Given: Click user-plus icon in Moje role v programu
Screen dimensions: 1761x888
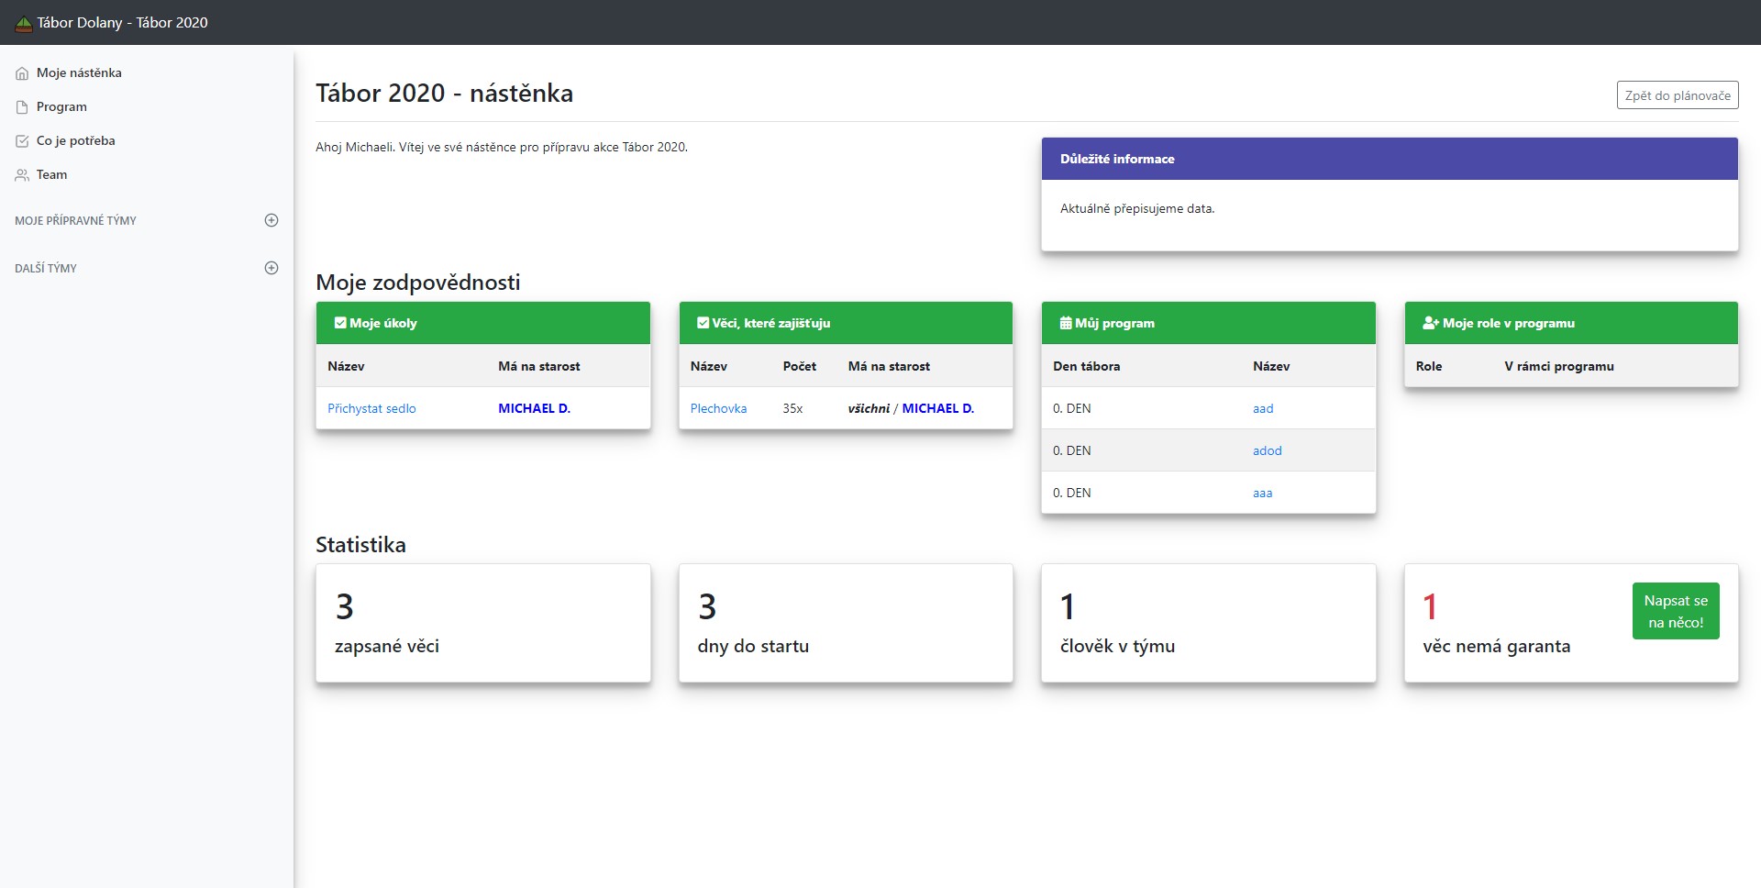Looking at the screenshot, I should tap(1430, 323).
